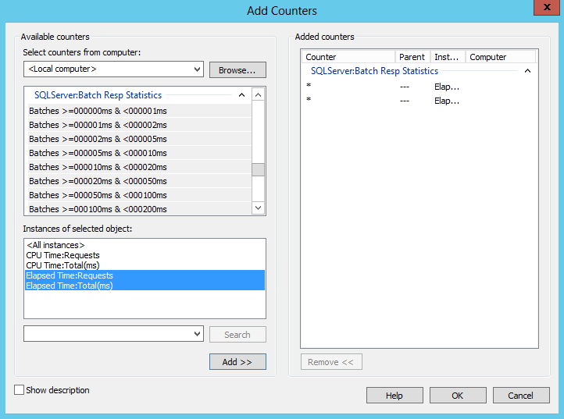Select Batches >=000050ms & <000100ms counter

[140, 195]
